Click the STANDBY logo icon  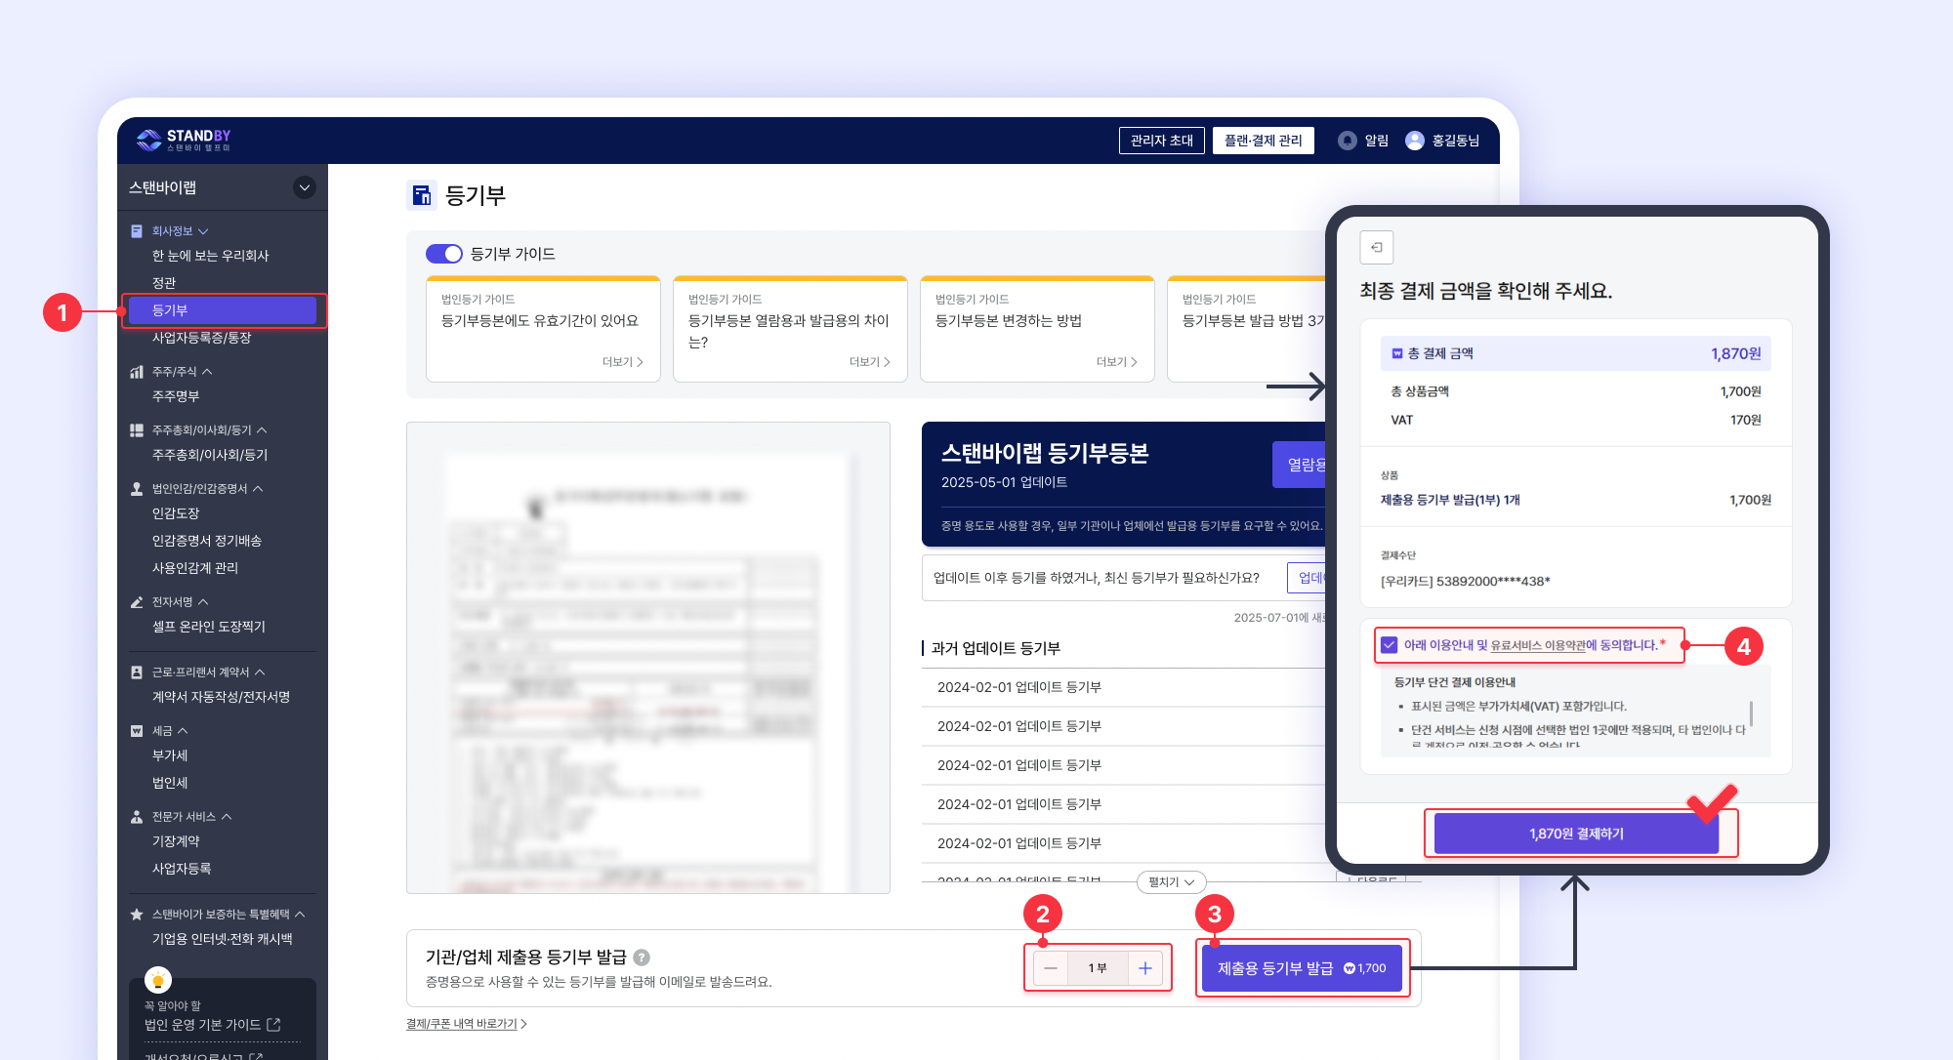pos(149,141)
